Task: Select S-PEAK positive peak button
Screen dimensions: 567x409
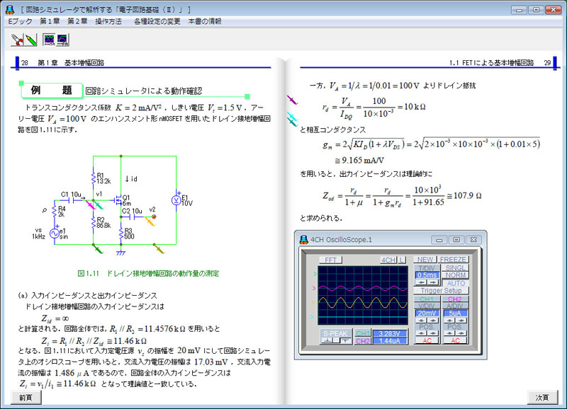Action: [x=327, y=340]
